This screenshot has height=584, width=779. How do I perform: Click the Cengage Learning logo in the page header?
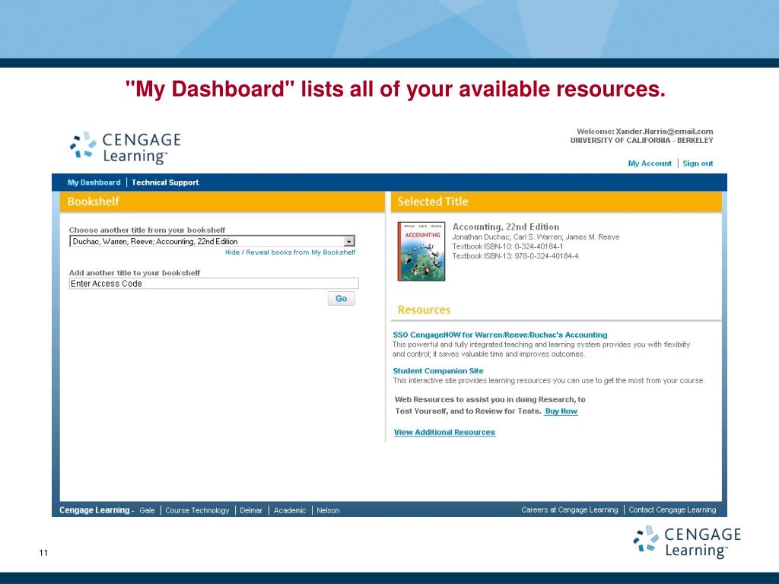pyautogui.click(x=126, y=148)
